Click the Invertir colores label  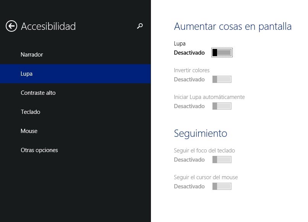tap(192, 70)
